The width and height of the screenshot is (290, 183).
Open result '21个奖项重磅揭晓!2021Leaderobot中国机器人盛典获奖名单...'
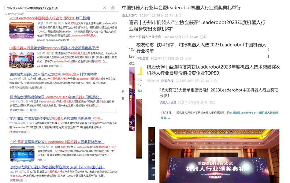pos(57,142)
